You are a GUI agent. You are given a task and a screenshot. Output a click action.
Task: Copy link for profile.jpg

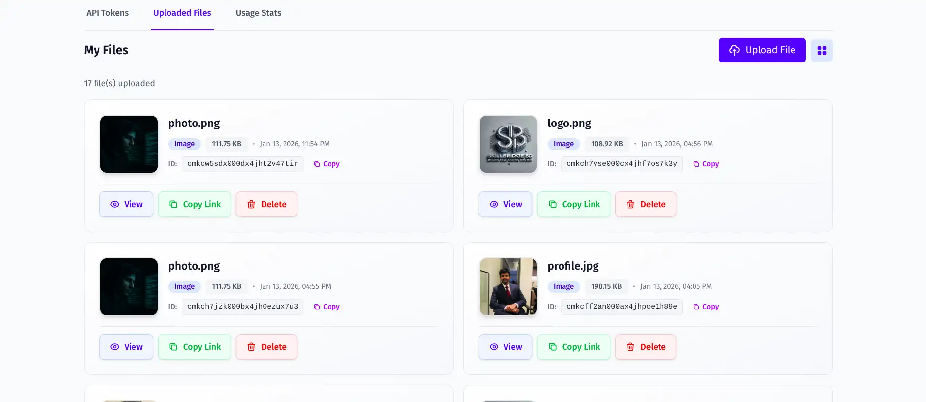coord(573,347)
